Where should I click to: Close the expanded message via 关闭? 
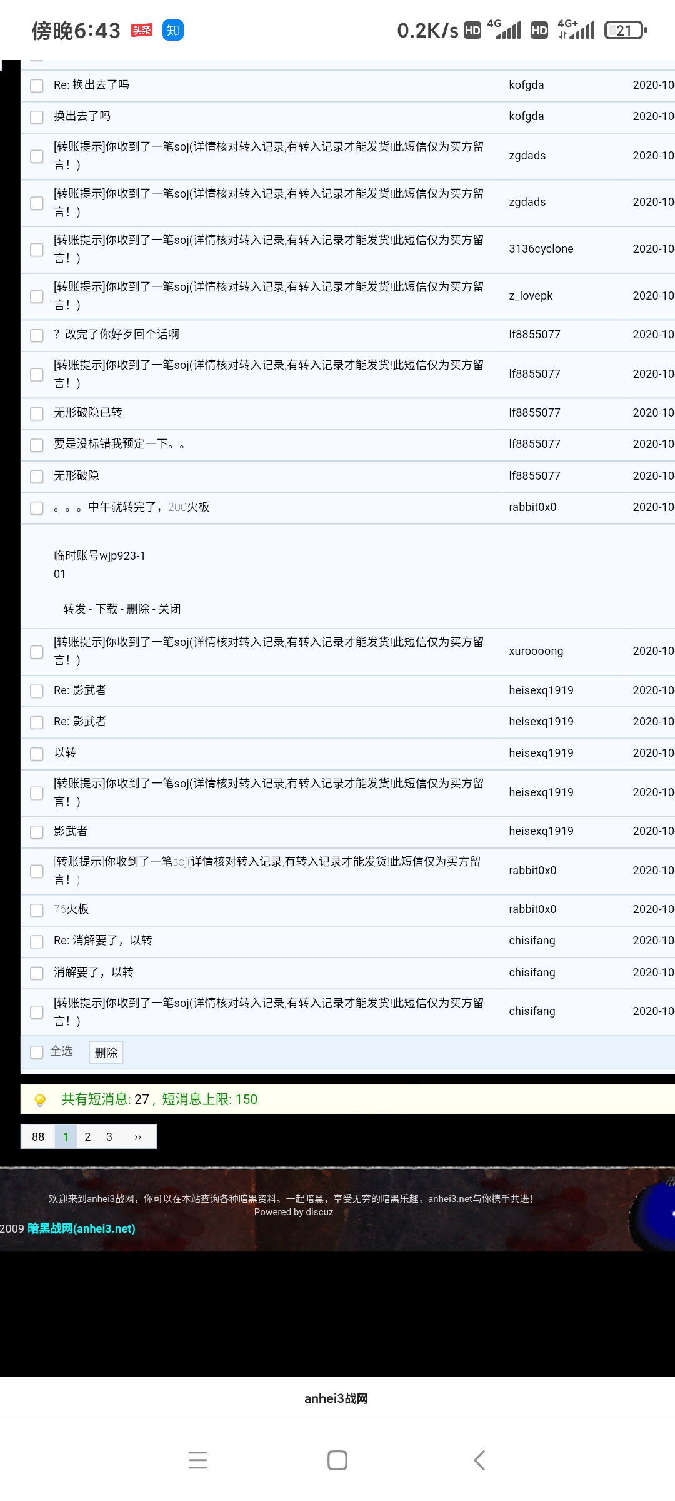click(169, 609)
